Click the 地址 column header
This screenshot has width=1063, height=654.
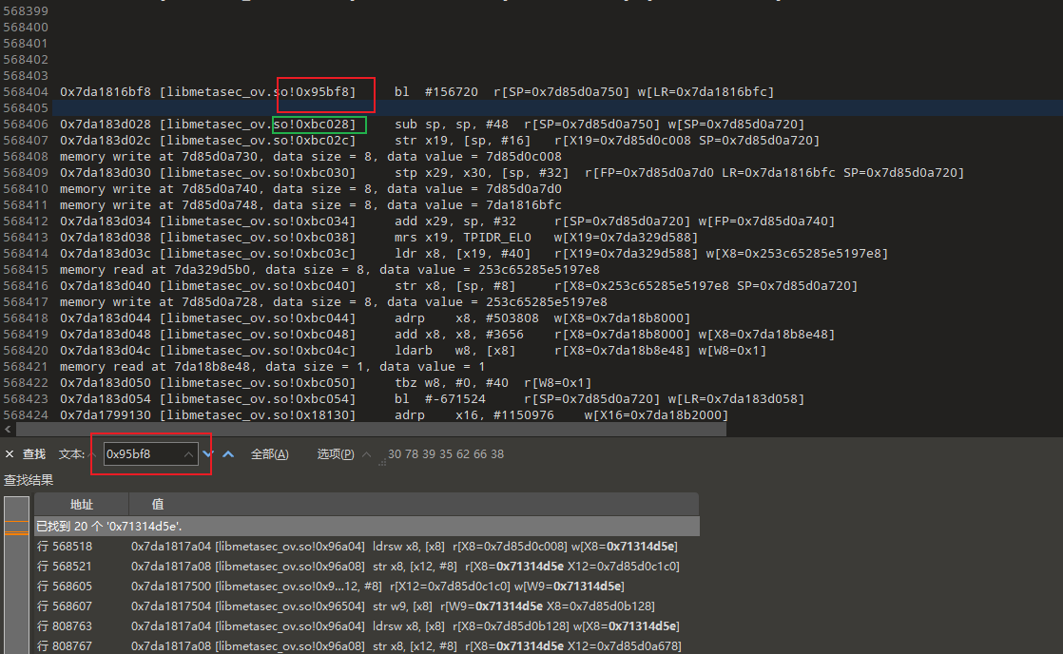coord(82,504)
